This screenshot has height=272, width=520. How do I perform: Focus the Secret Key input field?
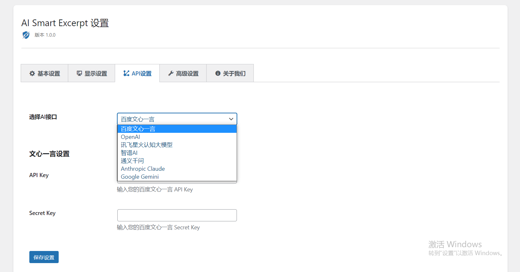point(177,215)
